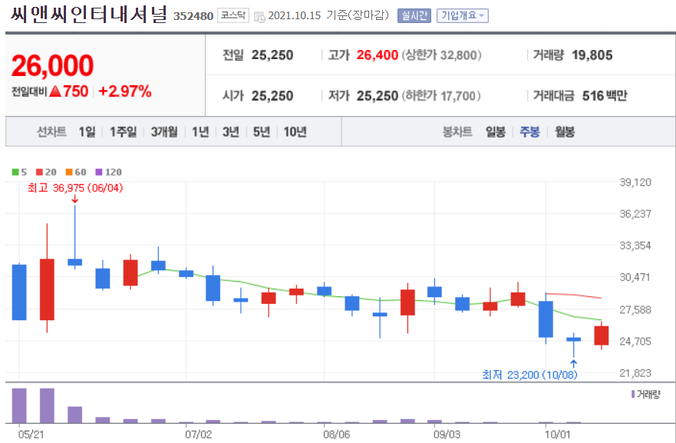
Task: Click the 거래량 19,805 value
Action: tap(592, 55)
